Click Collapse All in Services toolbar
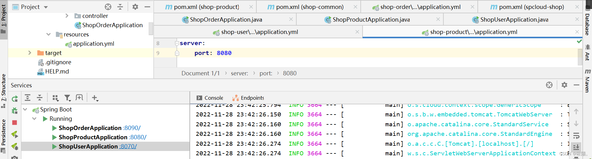The width and height of the screenshot is (592, 159). click(40, 98)
